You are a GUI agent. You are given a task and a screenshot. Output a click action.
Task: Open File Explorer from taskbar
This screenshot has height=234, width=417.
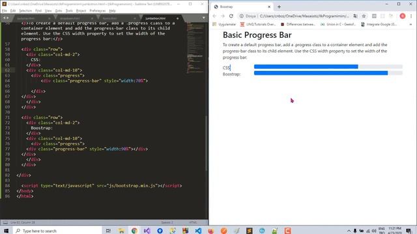point(121,231)
